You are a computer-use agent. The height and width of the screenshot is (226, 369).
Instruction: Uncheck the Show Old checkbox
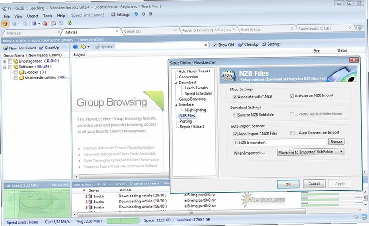coord(214,45)
